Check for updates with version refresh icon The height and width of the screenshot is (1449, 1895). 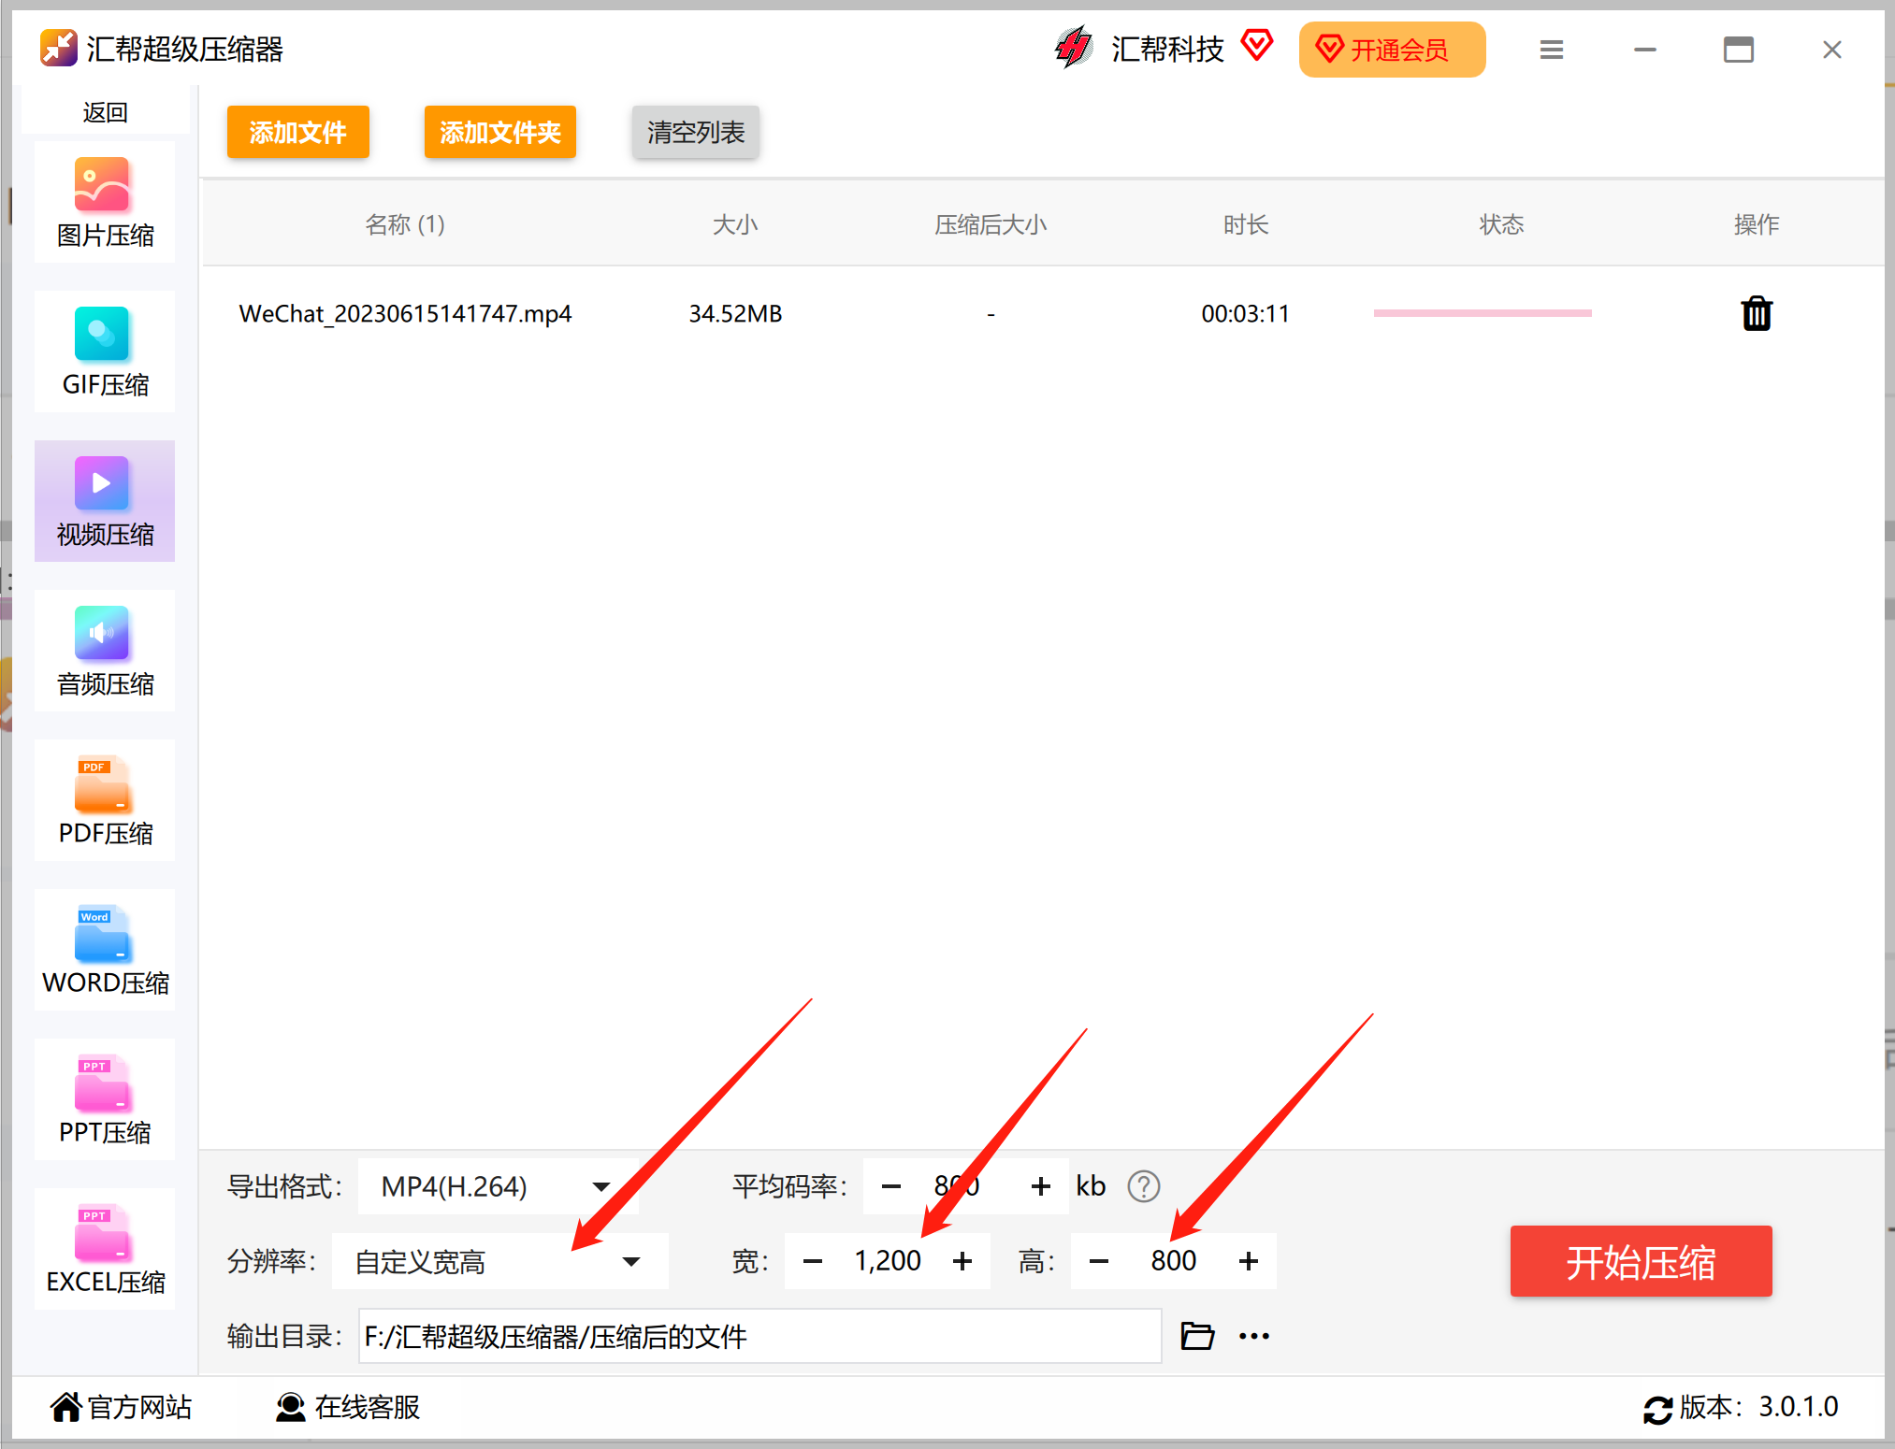tap(1657, 1409)
